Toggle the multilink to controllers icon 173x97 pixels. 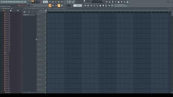coord(59,5)
